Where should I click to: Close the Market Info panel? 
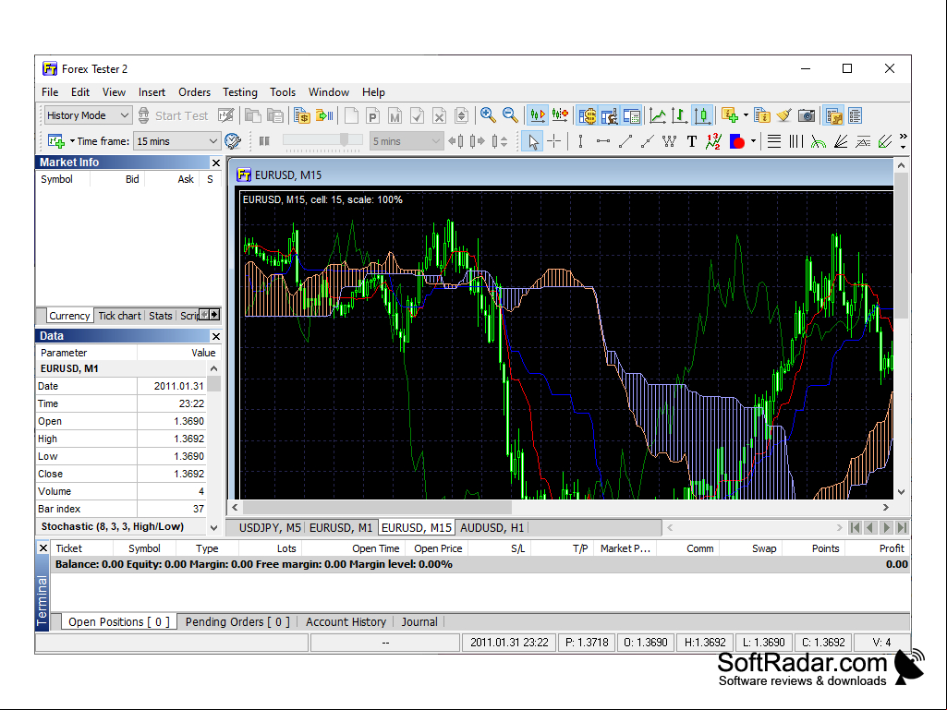215,163
